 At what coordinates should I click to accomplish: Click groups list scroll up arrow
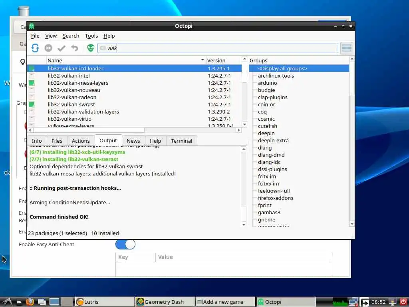[352, 59]
